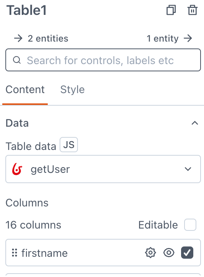Viewport: 204px width, 277px height.
Task: Uncheck the firstname column editable checkbox
Action: [x=187, y=253]
